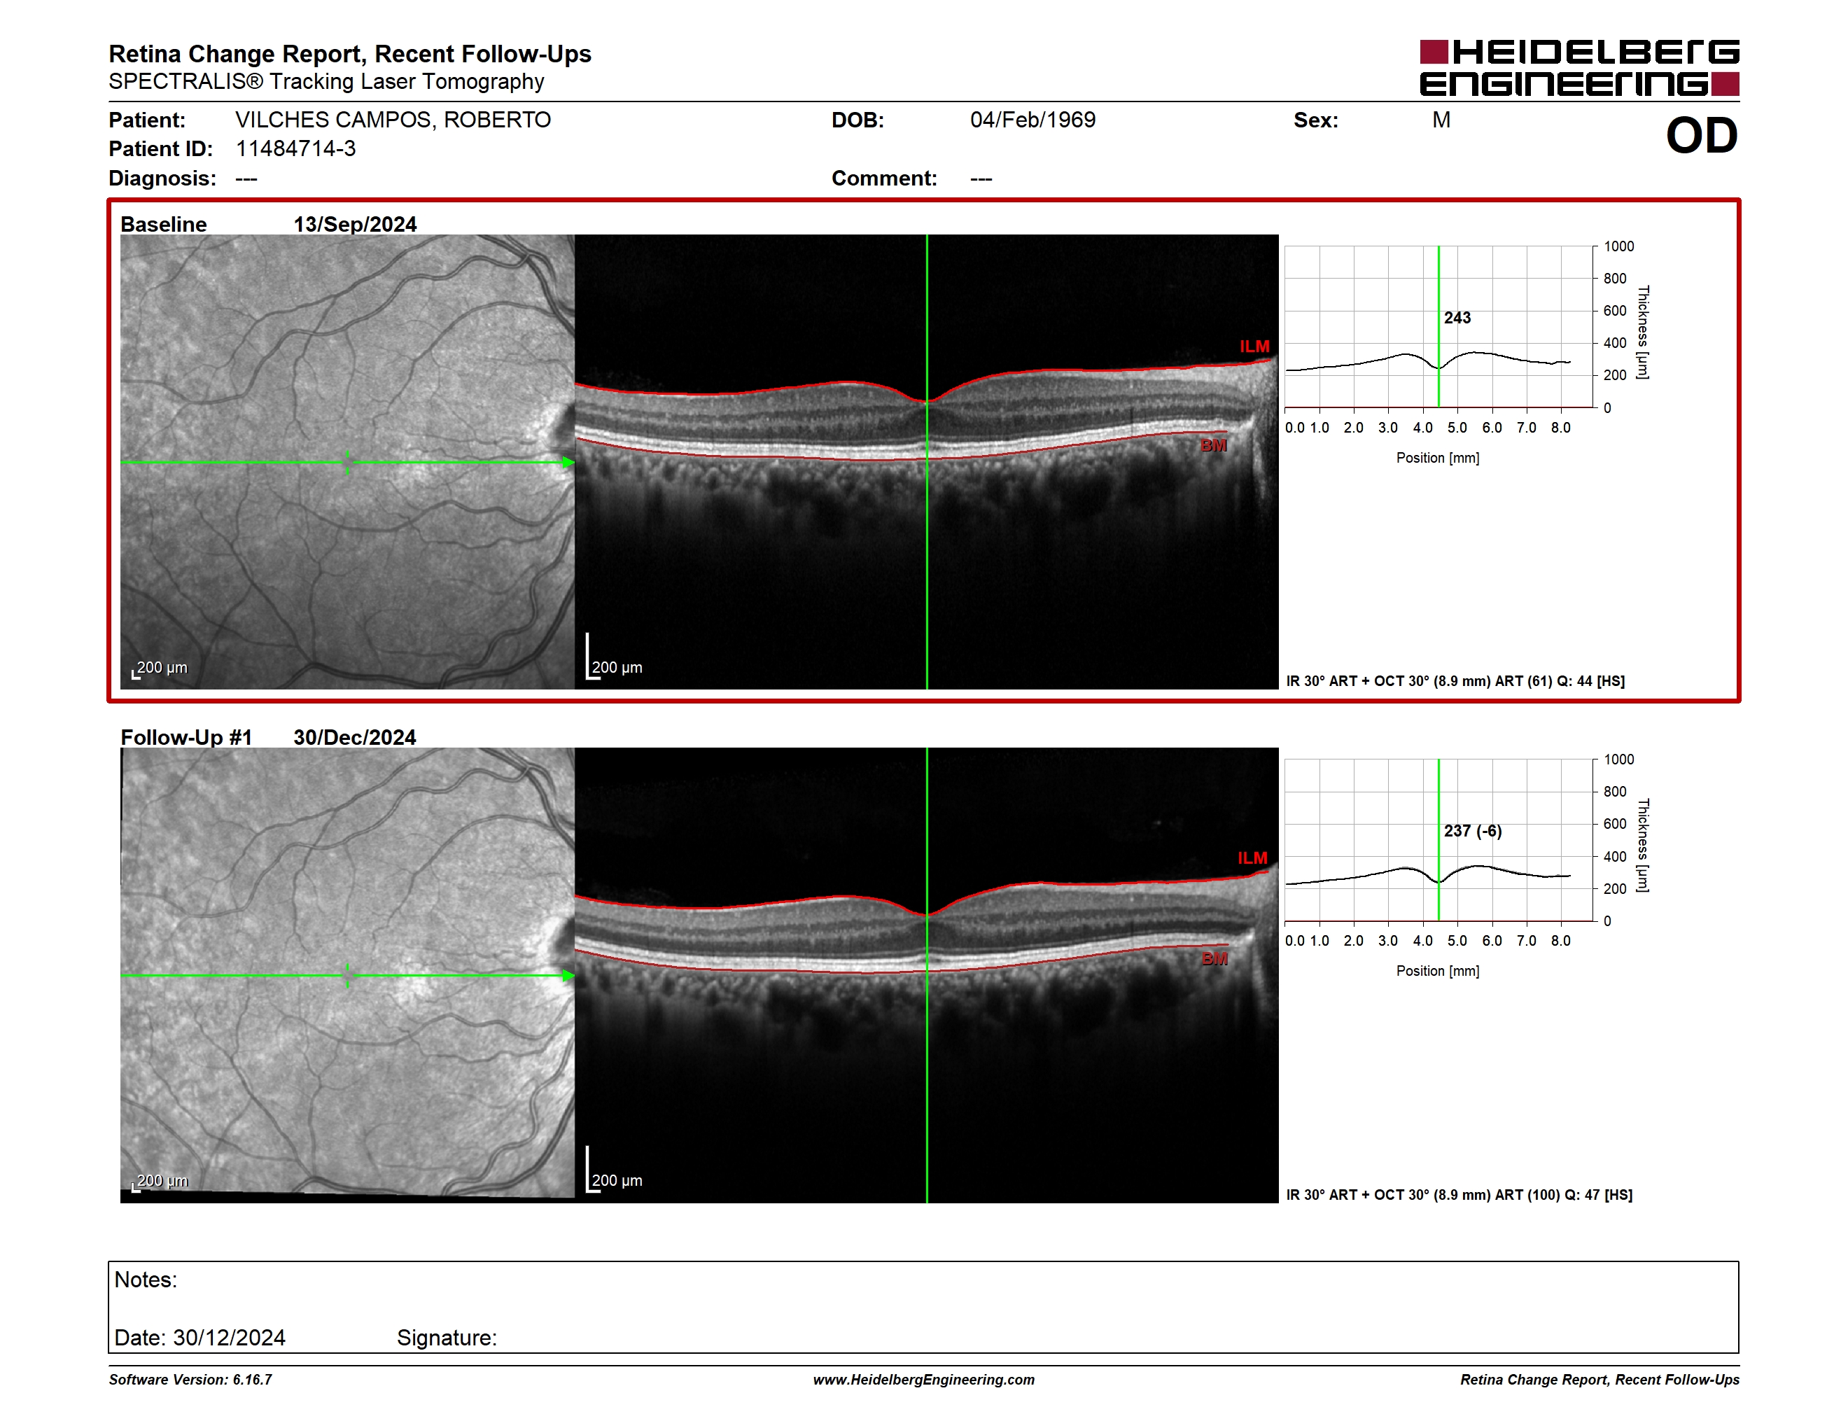Select the Baseline infrared fundus image
This screenshot has height=1428, width=1848.
(x=347, y=462)
